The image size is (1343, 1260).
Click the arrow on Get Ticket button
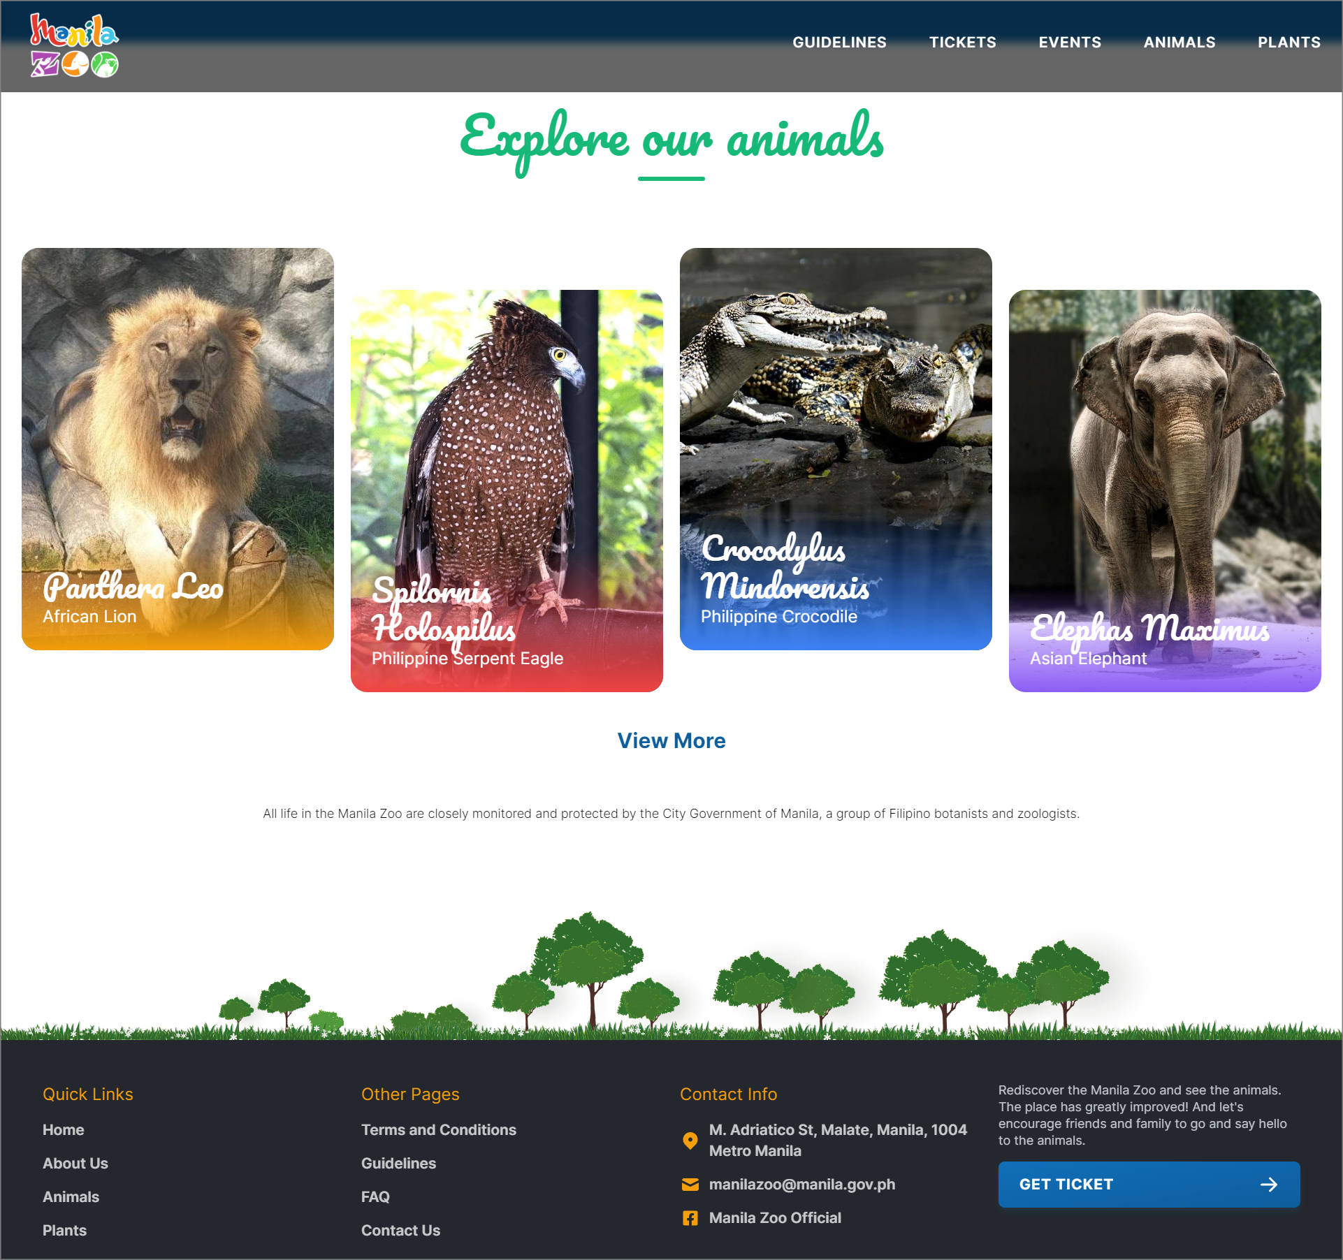tap(1268, 1185)
